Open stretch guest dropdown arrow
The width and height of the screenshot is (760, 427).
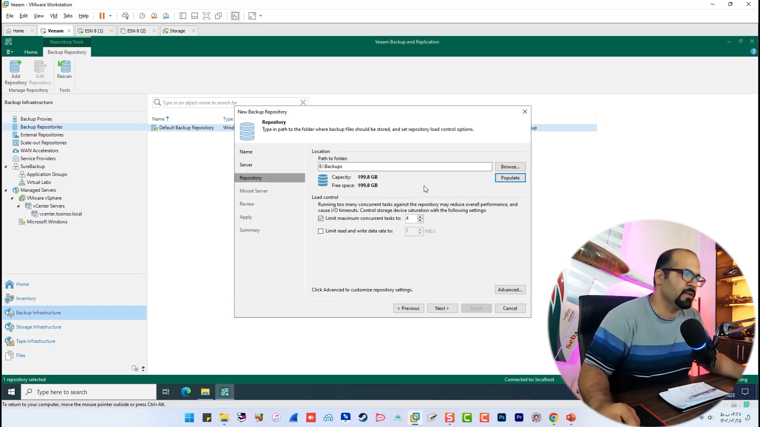(x=260, y=16)
